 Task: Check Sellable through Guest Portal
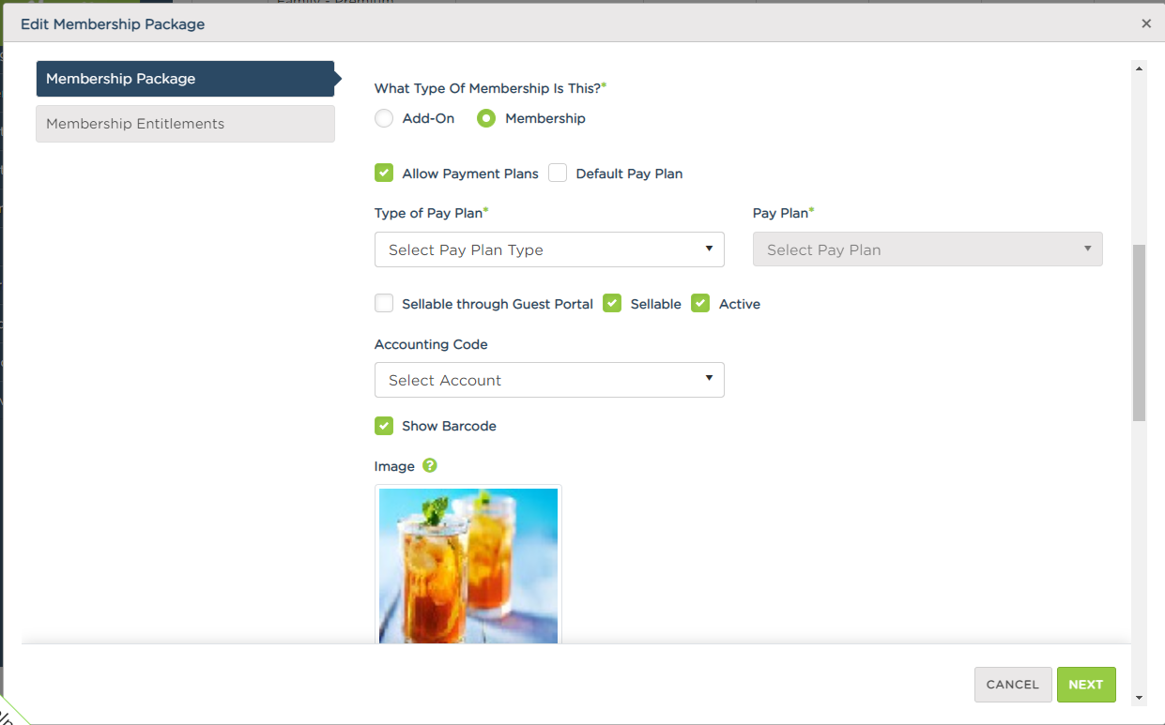tap(384, 303)
